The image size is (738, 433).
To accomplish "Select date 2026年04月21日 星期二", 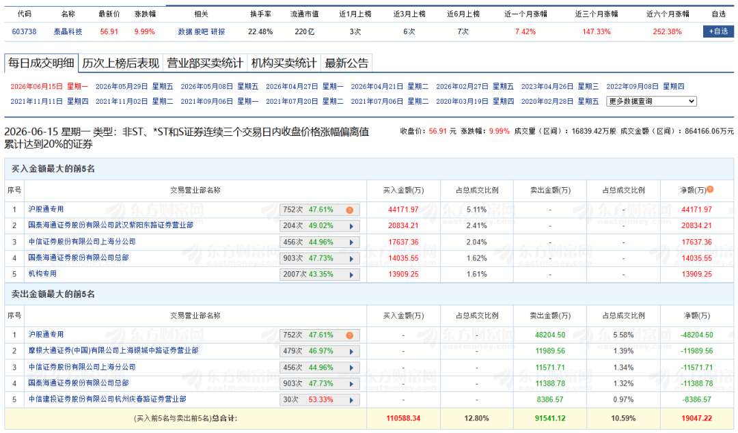I will [389, 86].
